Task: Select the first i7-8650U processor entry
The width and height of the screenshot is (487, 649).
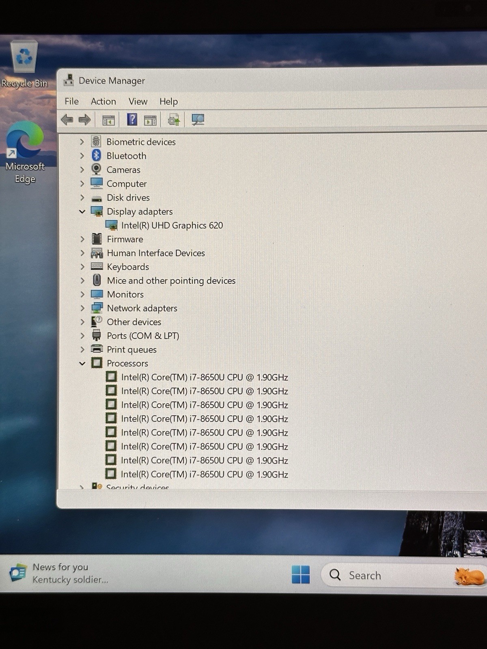Action: pyautogui.click(x=205, y=377)
